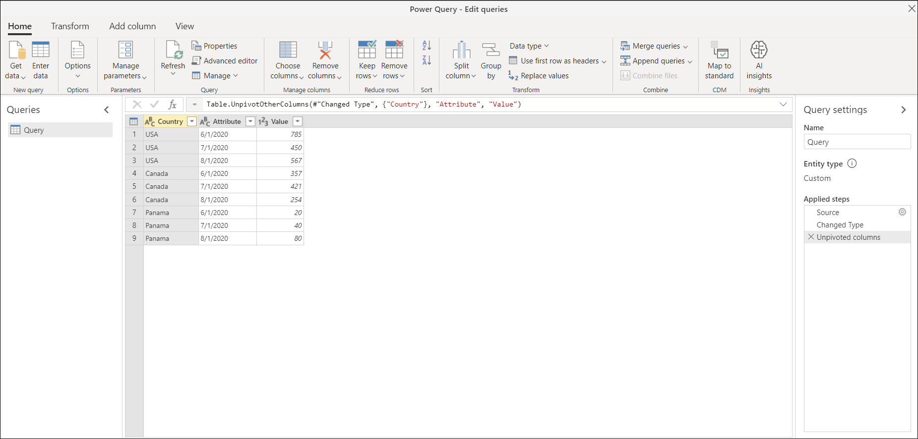
Task: Launch the Advanced editor
Action: (x=225, y=60)
